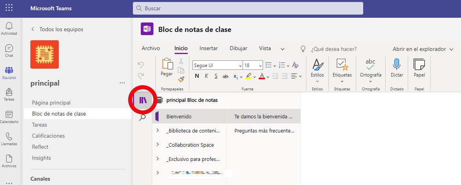Open Calificaciones in team menu

tap(48, 136)
